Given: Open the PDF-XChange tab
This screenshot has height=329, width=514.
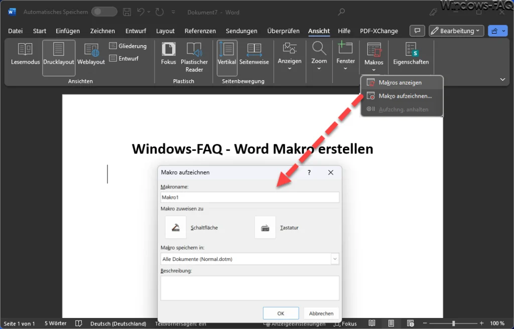Looking at the screenshot, I should coord(379,31).
